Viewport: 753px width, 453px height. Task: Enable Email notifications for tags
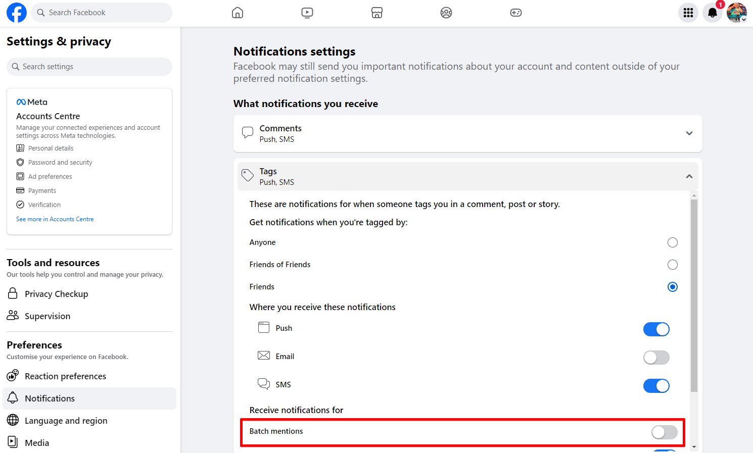pos(656,358)
